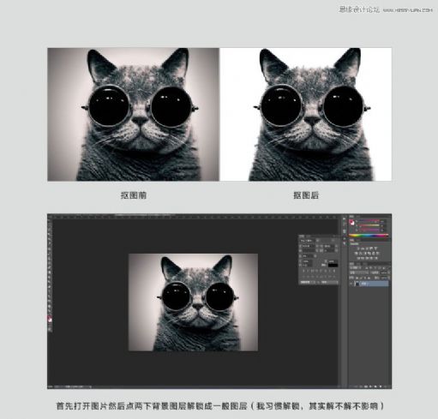438x419 pixels.
Task: Switch to the Color panel tab
Action: tap(351, 217)
